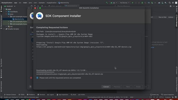Click the disabled Next button
The width and height of the screenshot is (178, 100).
point(128,87)
